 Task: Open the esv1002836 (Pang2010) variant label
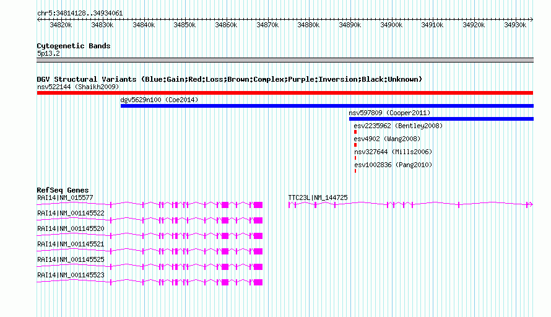pos(393,165)
